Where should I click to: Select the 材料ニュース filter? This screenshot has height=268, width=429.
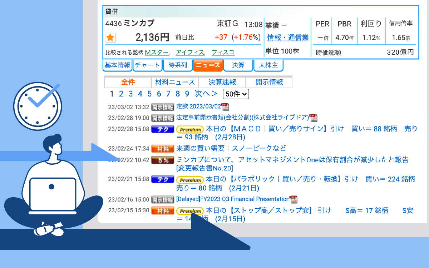(175, 82)
